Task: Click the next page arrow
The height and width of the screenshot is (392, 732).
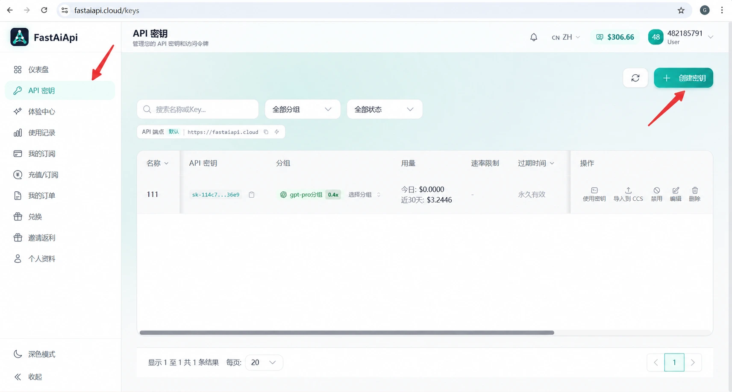Action: click(x=693, y=363)
